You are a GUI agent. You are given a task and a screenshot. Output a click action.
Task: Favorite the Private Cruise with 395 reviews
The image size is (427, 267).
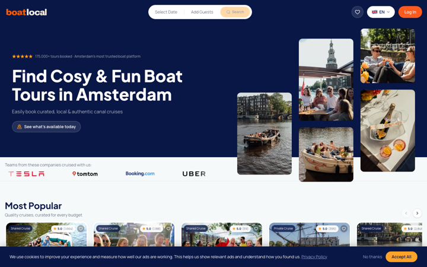click(343, 228)
